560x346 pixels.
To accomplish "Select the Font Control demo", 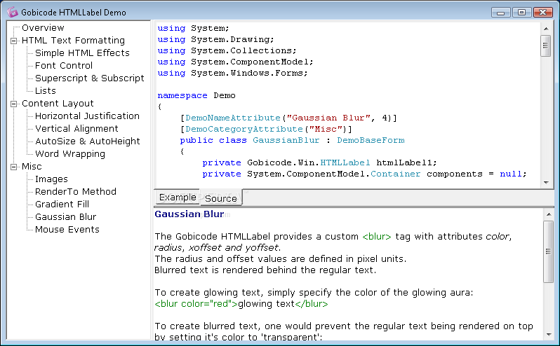I will (x=64, y=66).
